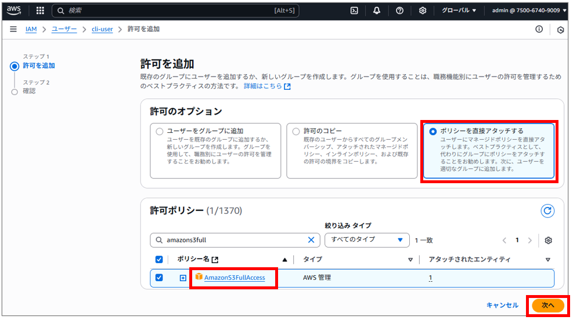The height and width of the screenshot is (320, 573).
Task: Sort ascending by policy name arrow
Action: click(x=284, y=260)
